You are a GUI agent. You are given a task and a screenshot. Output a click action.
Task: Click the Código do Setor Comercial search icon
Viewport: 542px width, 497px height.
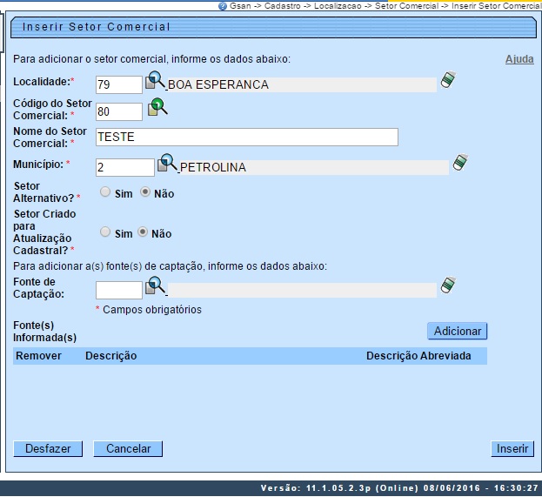[157, 109]
